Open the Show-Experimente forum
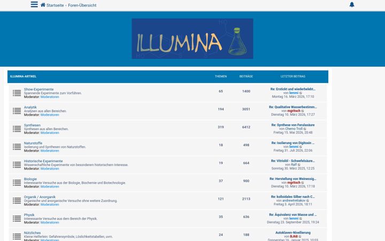Screen dimensions: 385x241 coord(38,89)
